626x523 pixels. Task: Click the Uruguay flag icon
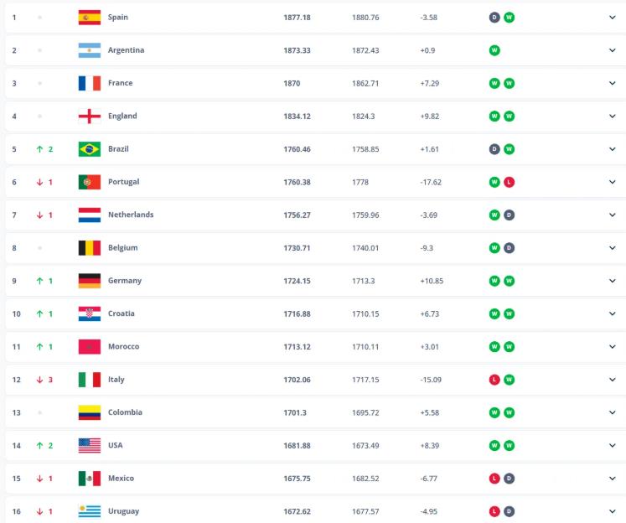[89, 511]
